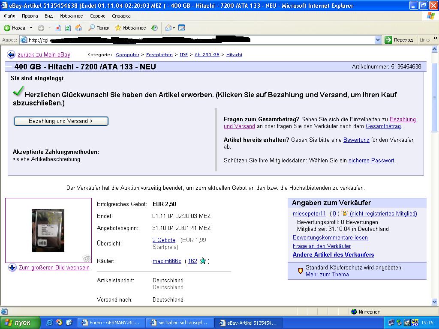Image resolution: width=439 pixels, height=329 pixels.
Task: Open the Файл menu
Action: click(9, 16)
